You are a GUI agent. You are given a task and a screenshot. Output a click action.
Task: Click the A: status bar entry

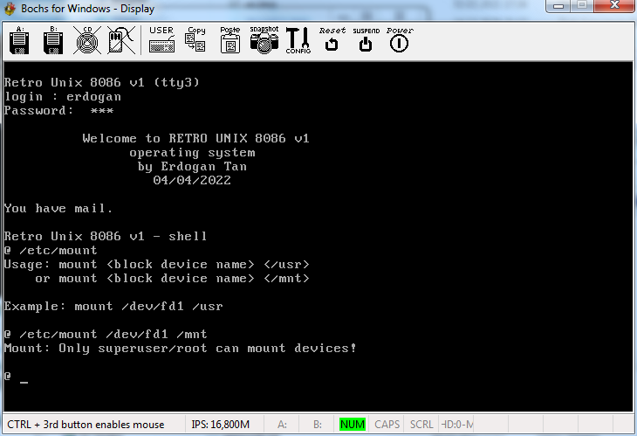pos(282,425)
